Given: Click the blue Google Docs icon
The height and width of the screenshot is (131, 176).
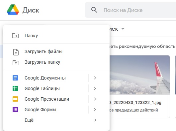Looking at the screenshot, I should (x=15, y=78).
